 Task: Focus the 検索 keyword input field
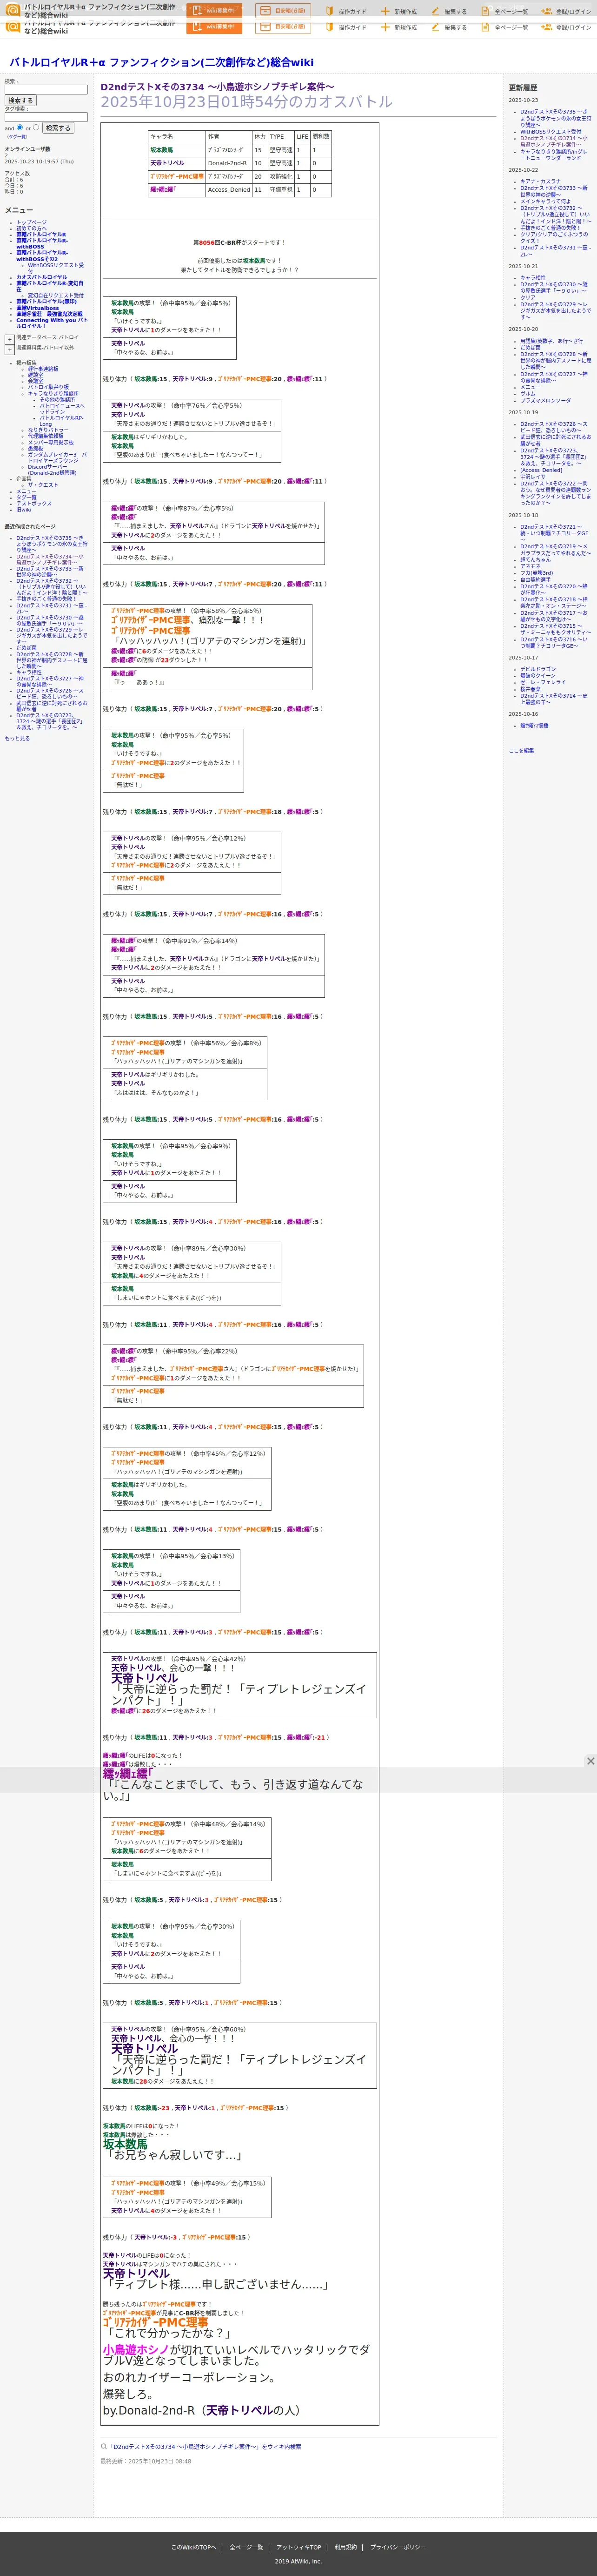click(x=46, y=89)
